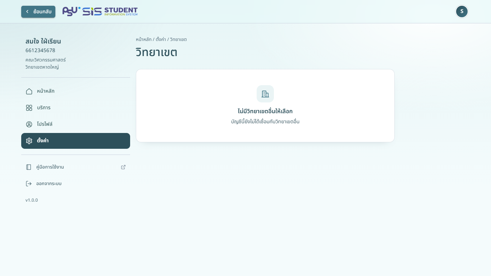Open โปรไฟล์ in the sidebar
Viewport: 491px width, 276px height.
tap(75, 124)
